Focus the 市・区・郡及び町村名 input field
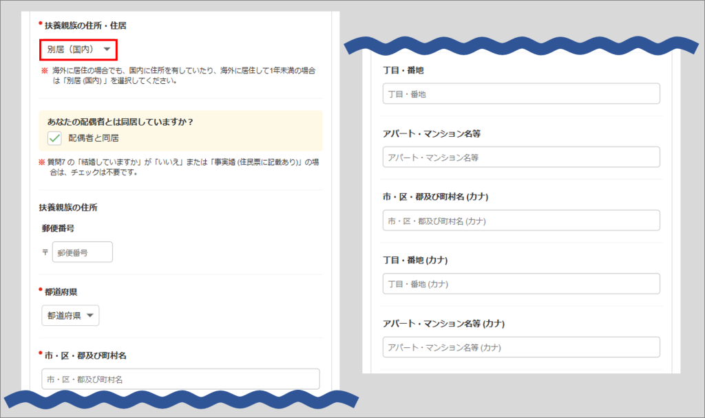 click(180, 379)
